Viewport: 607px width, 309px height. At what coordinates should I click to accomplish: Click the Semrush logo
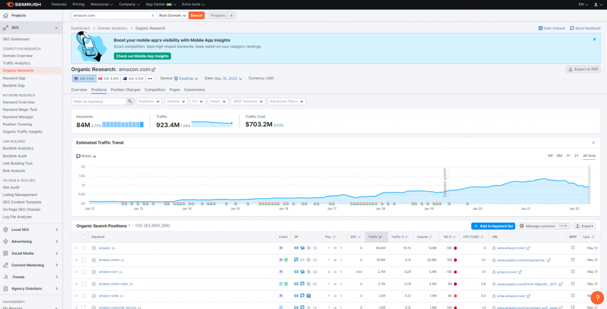(25, 4)
